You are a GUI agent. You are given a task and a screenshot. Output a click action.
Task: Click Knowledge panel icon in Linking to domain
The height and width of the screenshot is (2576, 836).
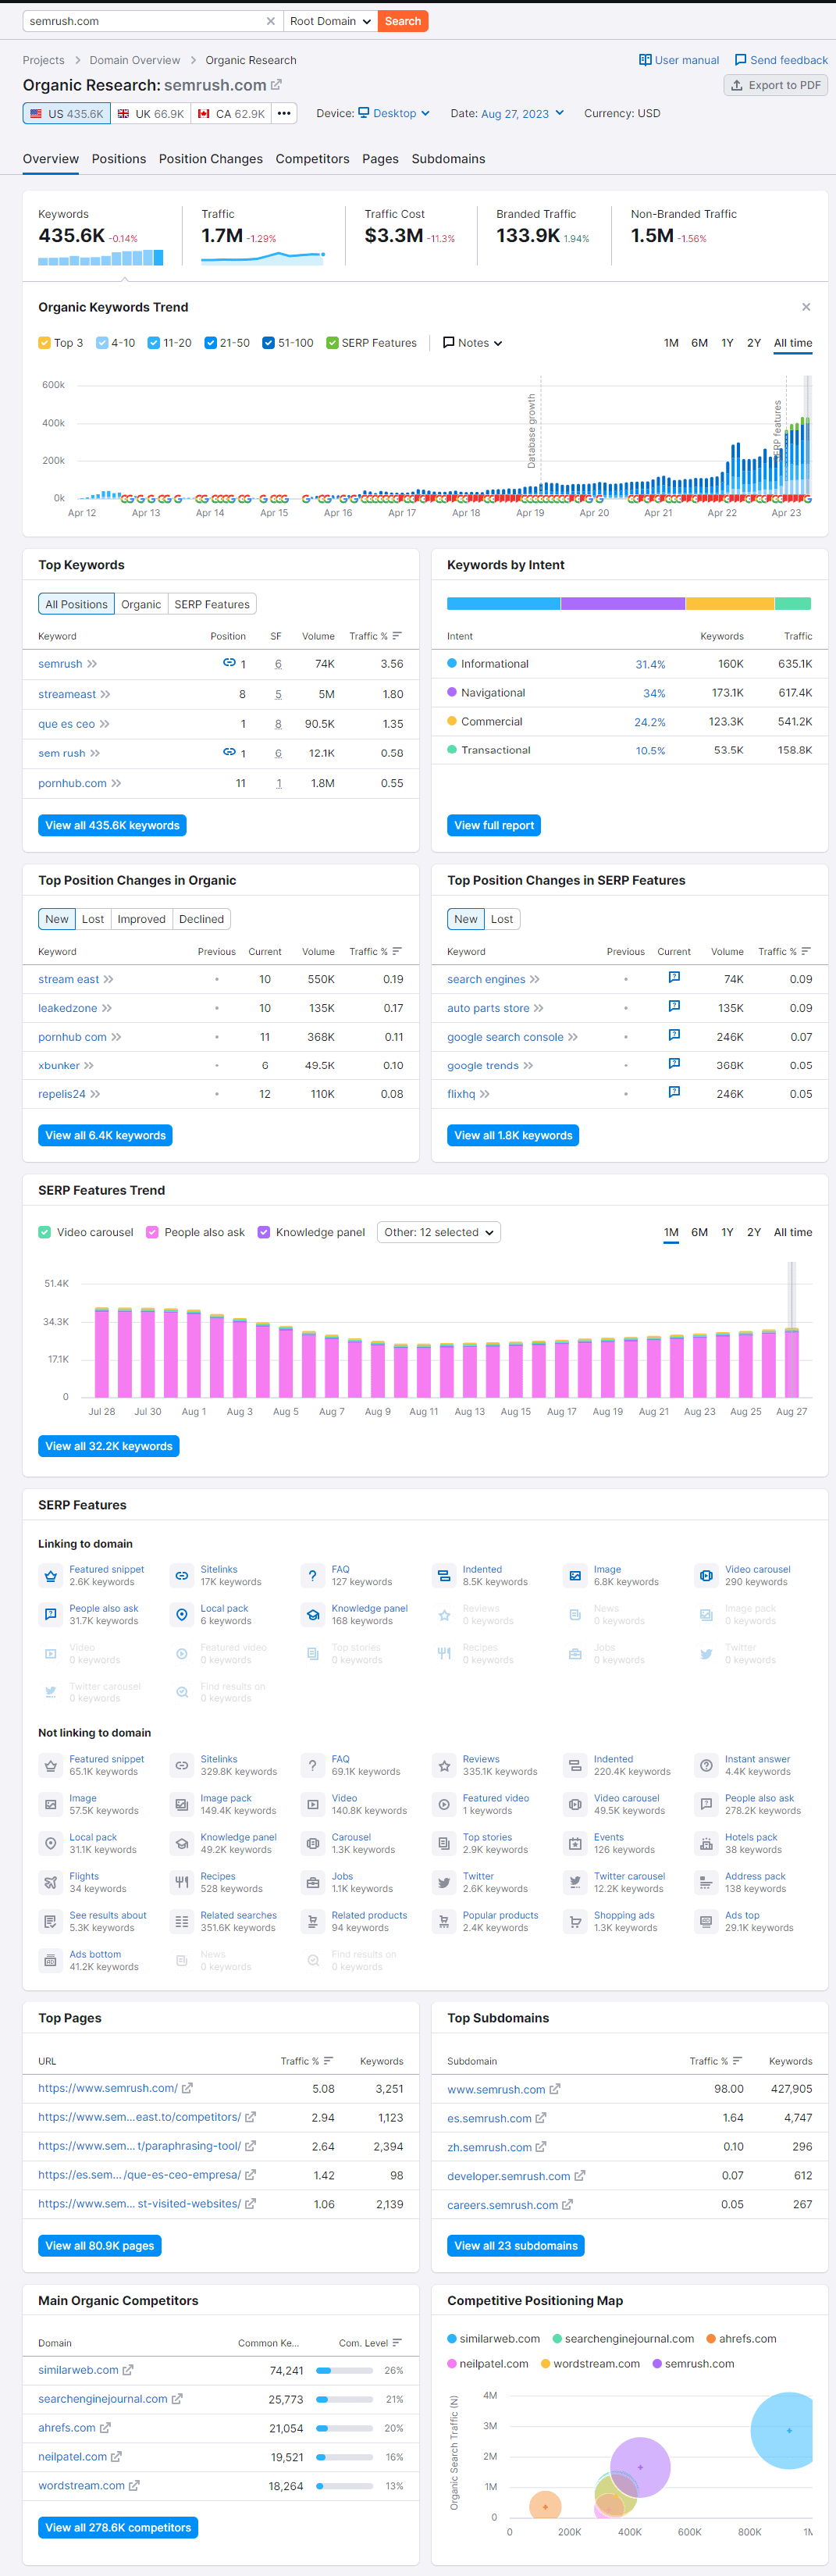click(312, 1615)
